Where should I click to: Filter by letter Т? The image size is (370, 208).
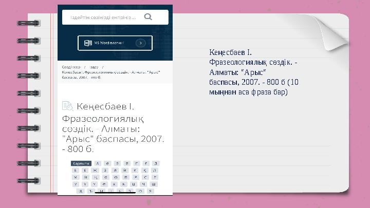155,177
